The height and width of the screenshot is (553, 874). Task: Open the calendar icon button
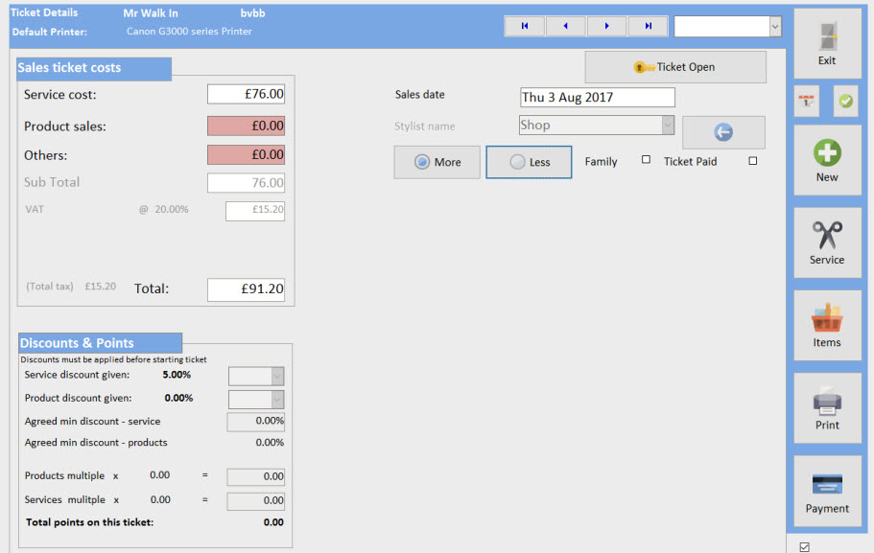(806, 101)
